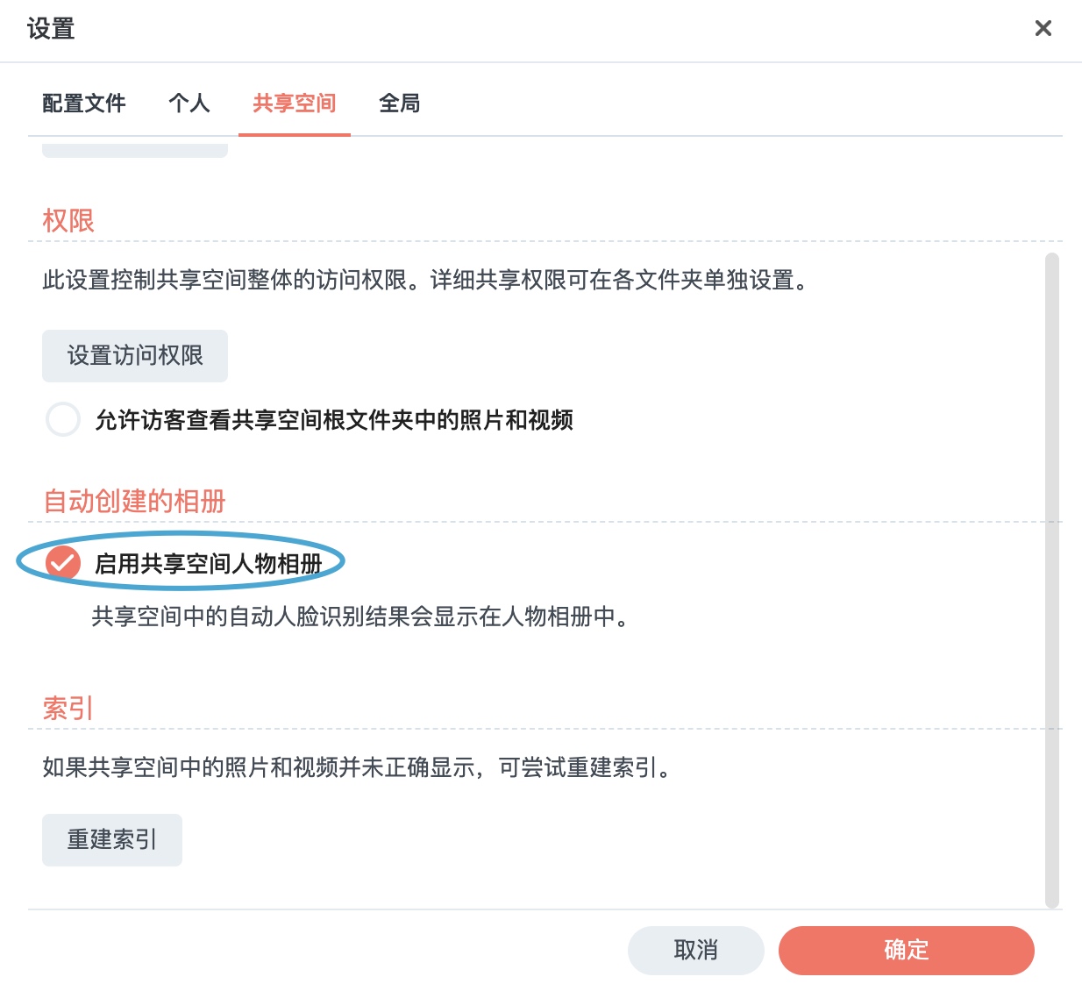Click the 设置访问权限 button
Viewport: 1082px width, 991px height.
coord(135,356)
